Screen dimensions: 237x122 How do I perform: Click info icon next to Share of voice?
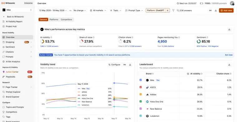pos(94,37)
